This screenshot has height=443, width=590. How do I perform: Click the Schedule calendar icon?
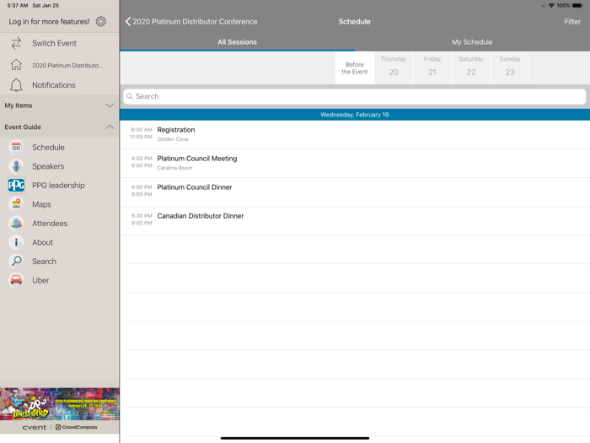[16, 148]
